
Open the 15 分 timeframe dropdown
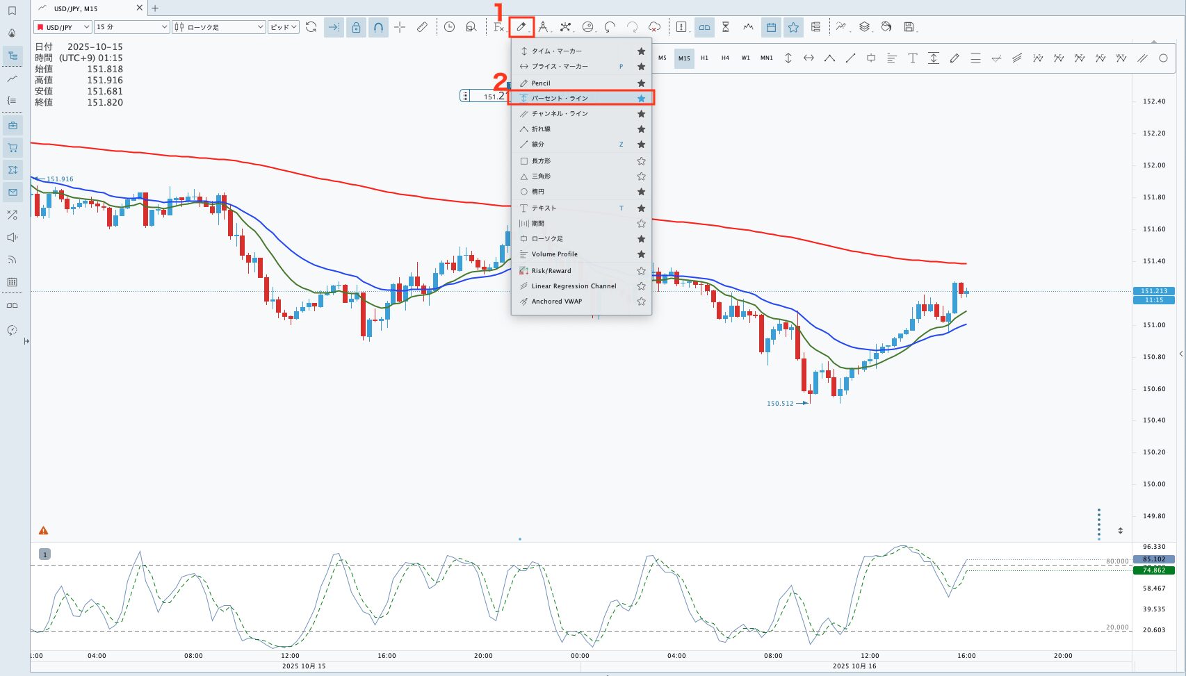tap(131, 27)
